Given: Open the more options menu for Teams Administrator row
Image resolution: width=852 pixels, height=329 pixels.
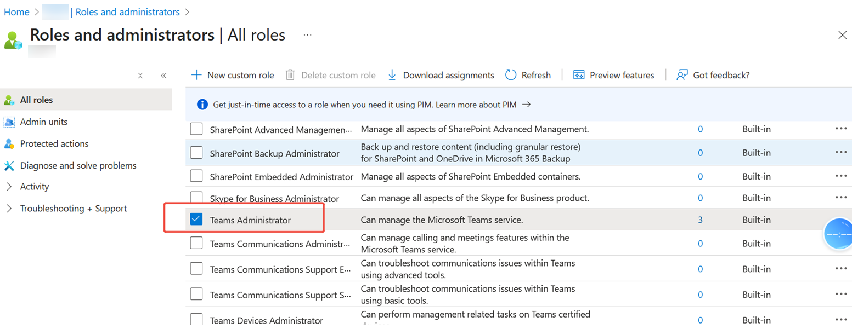Looking at the screenshot, I should (841, 219).
